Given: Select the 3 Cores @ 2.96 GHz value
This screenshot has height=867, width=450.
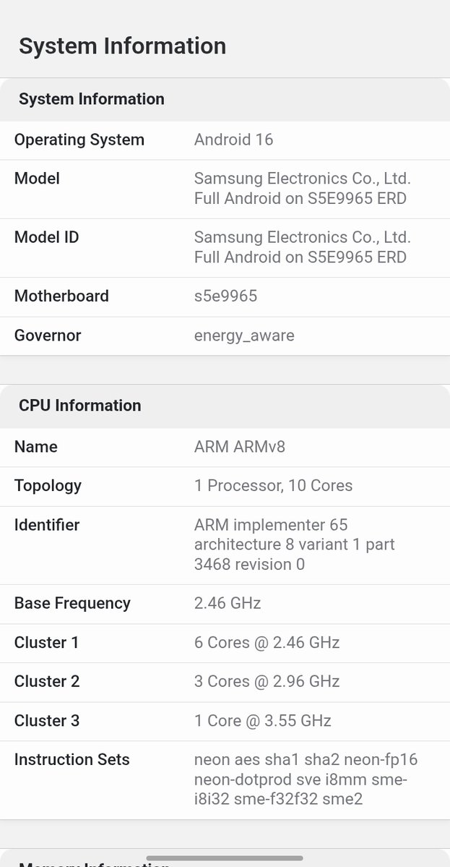Looking at the screenshot, I should pyautogui.click(x=267, y=681).
